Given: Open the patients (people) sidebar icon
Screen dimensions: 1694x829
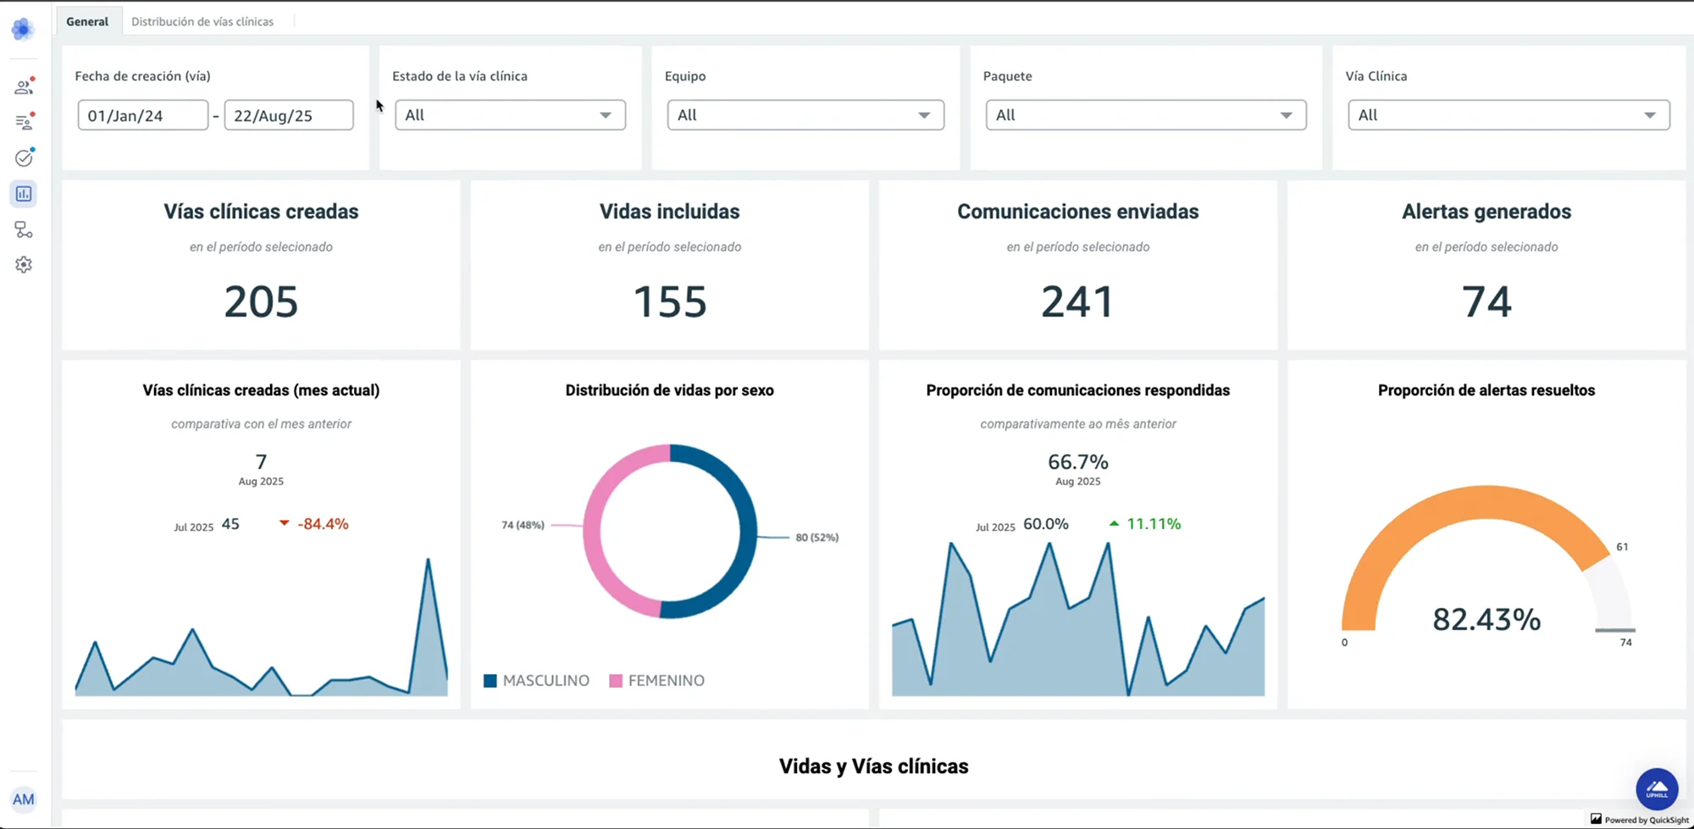Looking at the screenshot, I should (24, 86).
